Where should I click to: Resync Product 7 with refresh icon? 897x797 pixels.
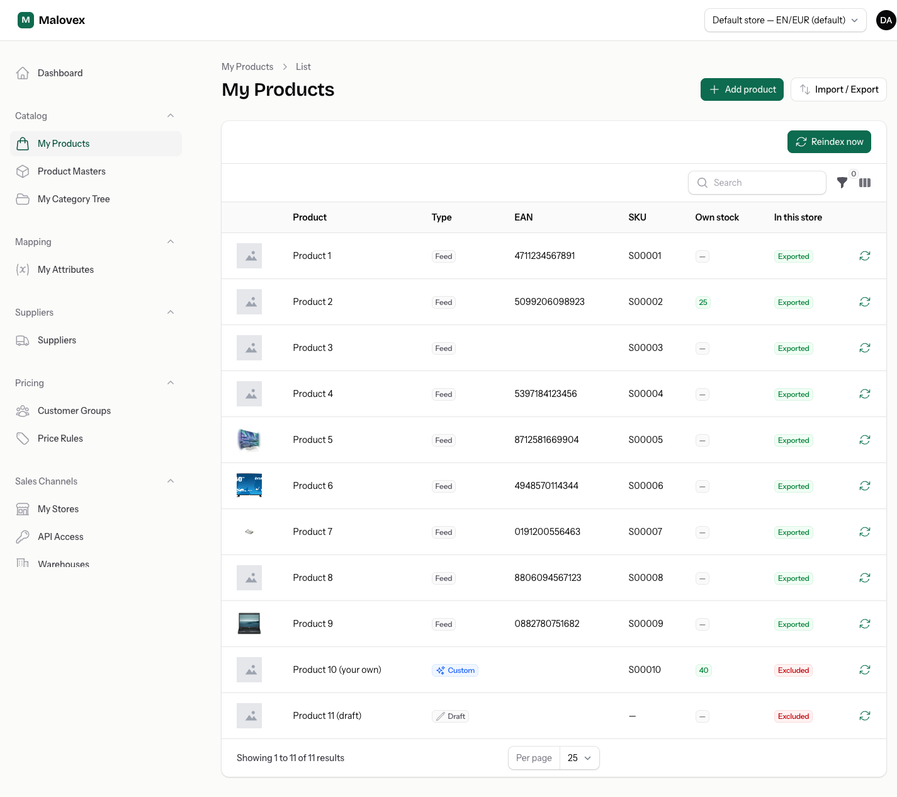click(x=865, y=532)
